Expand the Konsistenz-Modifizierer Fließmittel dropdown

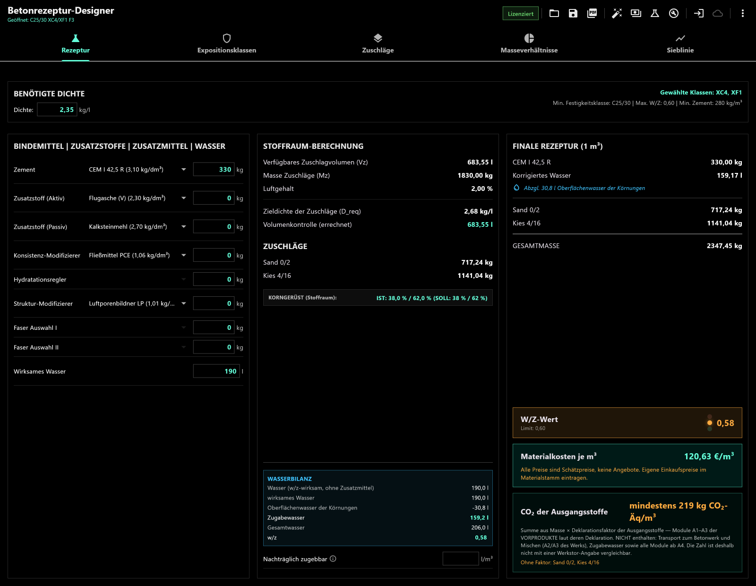point(137,255)
